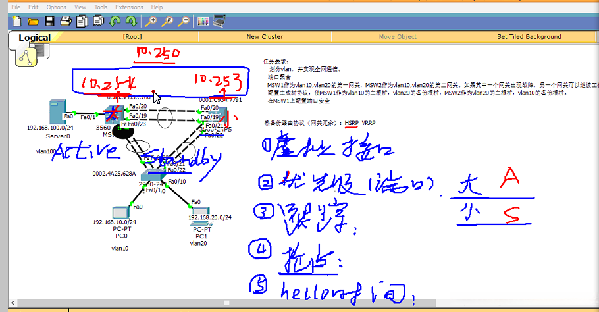599x312 pixels.
Task: Select the PC1 computer icon
Action: [201, 217]
